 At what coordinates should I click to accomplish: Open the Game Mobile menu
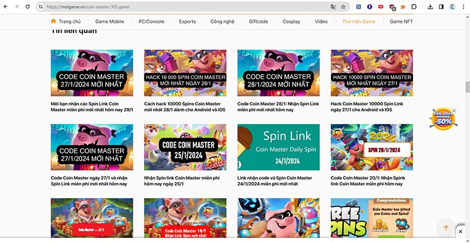pyautogui.click(x=109, y=21)
